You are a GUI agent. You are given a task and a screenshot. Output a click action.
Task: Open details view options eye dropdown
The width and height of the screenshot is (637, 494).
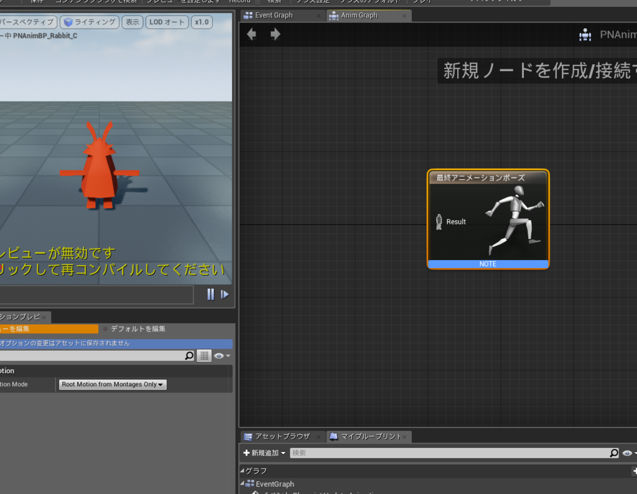pos(222,356)
